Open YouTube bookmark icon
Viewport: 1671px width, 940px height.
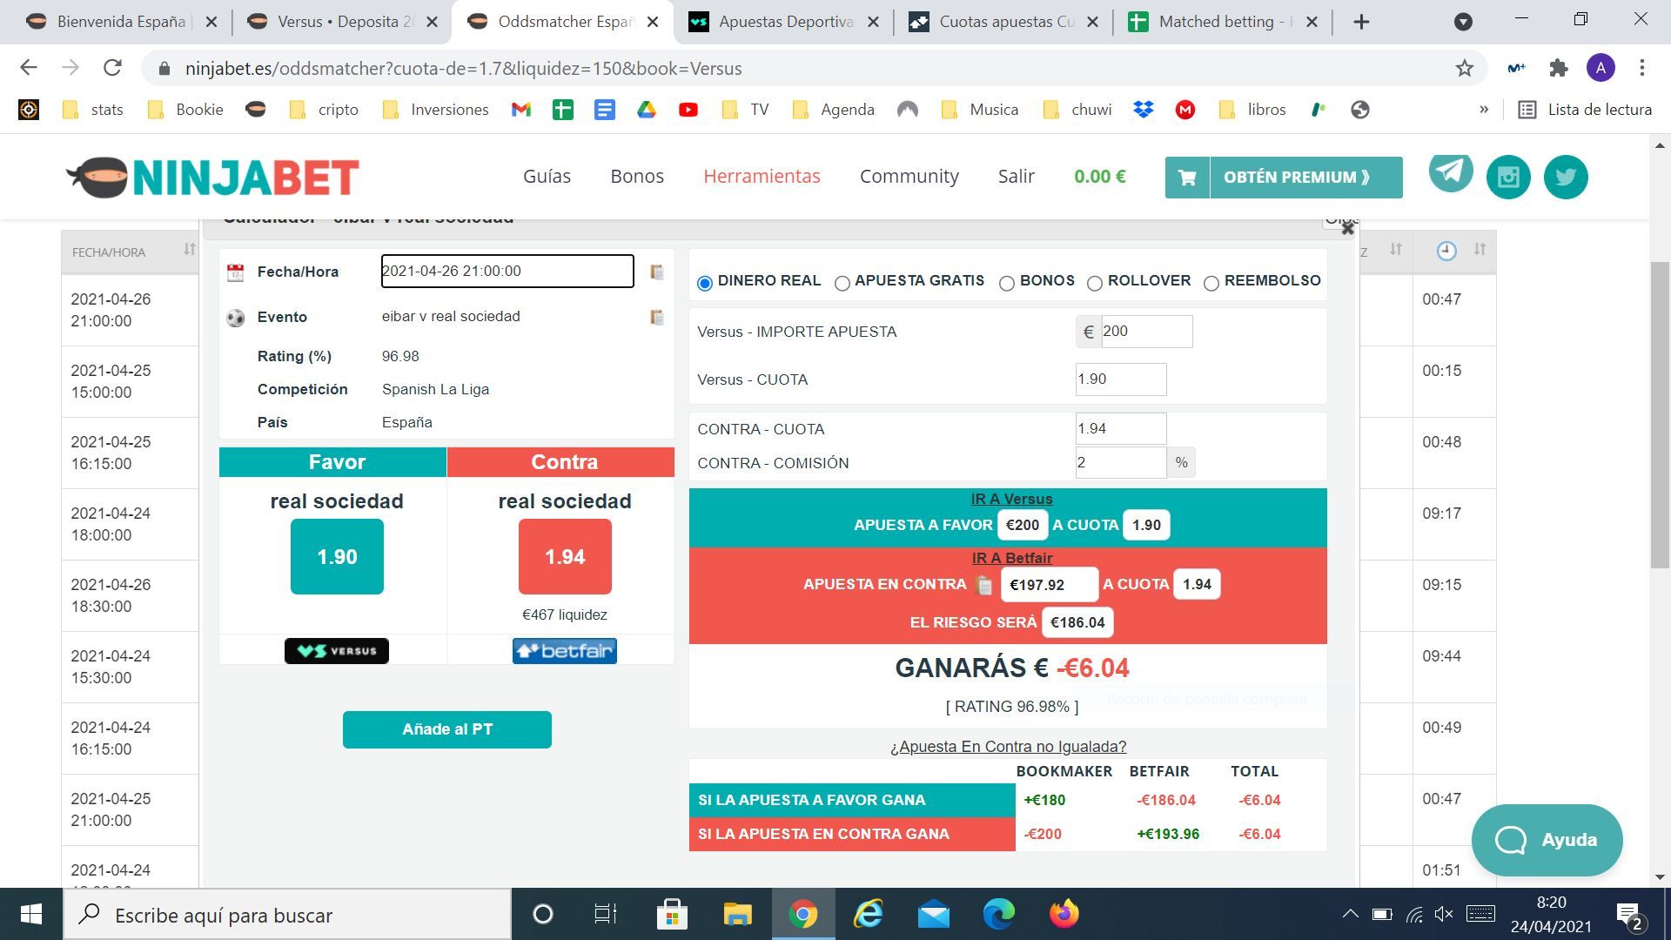coord(688,110)
